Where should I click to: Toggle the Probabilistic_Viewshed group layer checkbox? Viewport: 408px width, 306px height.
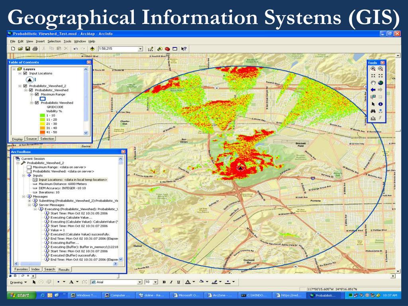click(31, 90)
